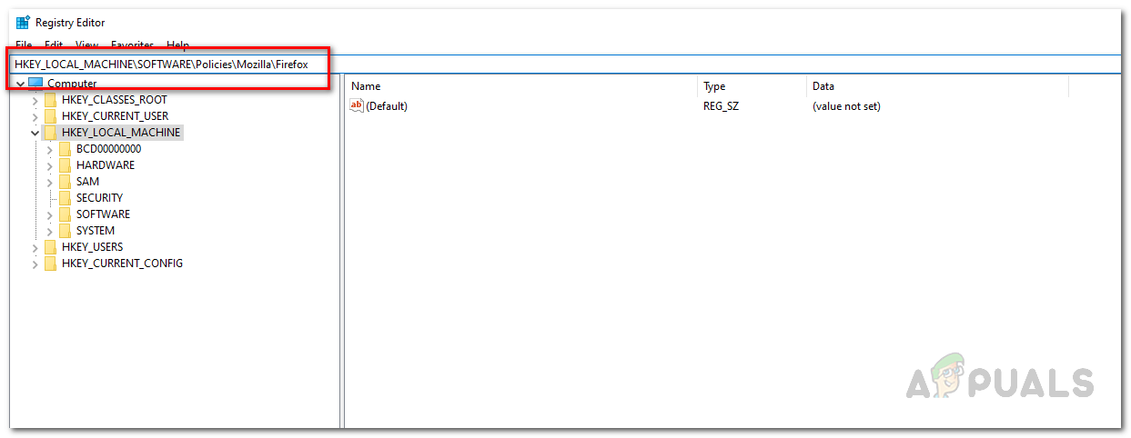Select the HKEY_CURRENT_CONFIG label

click(x=122, y=264)
